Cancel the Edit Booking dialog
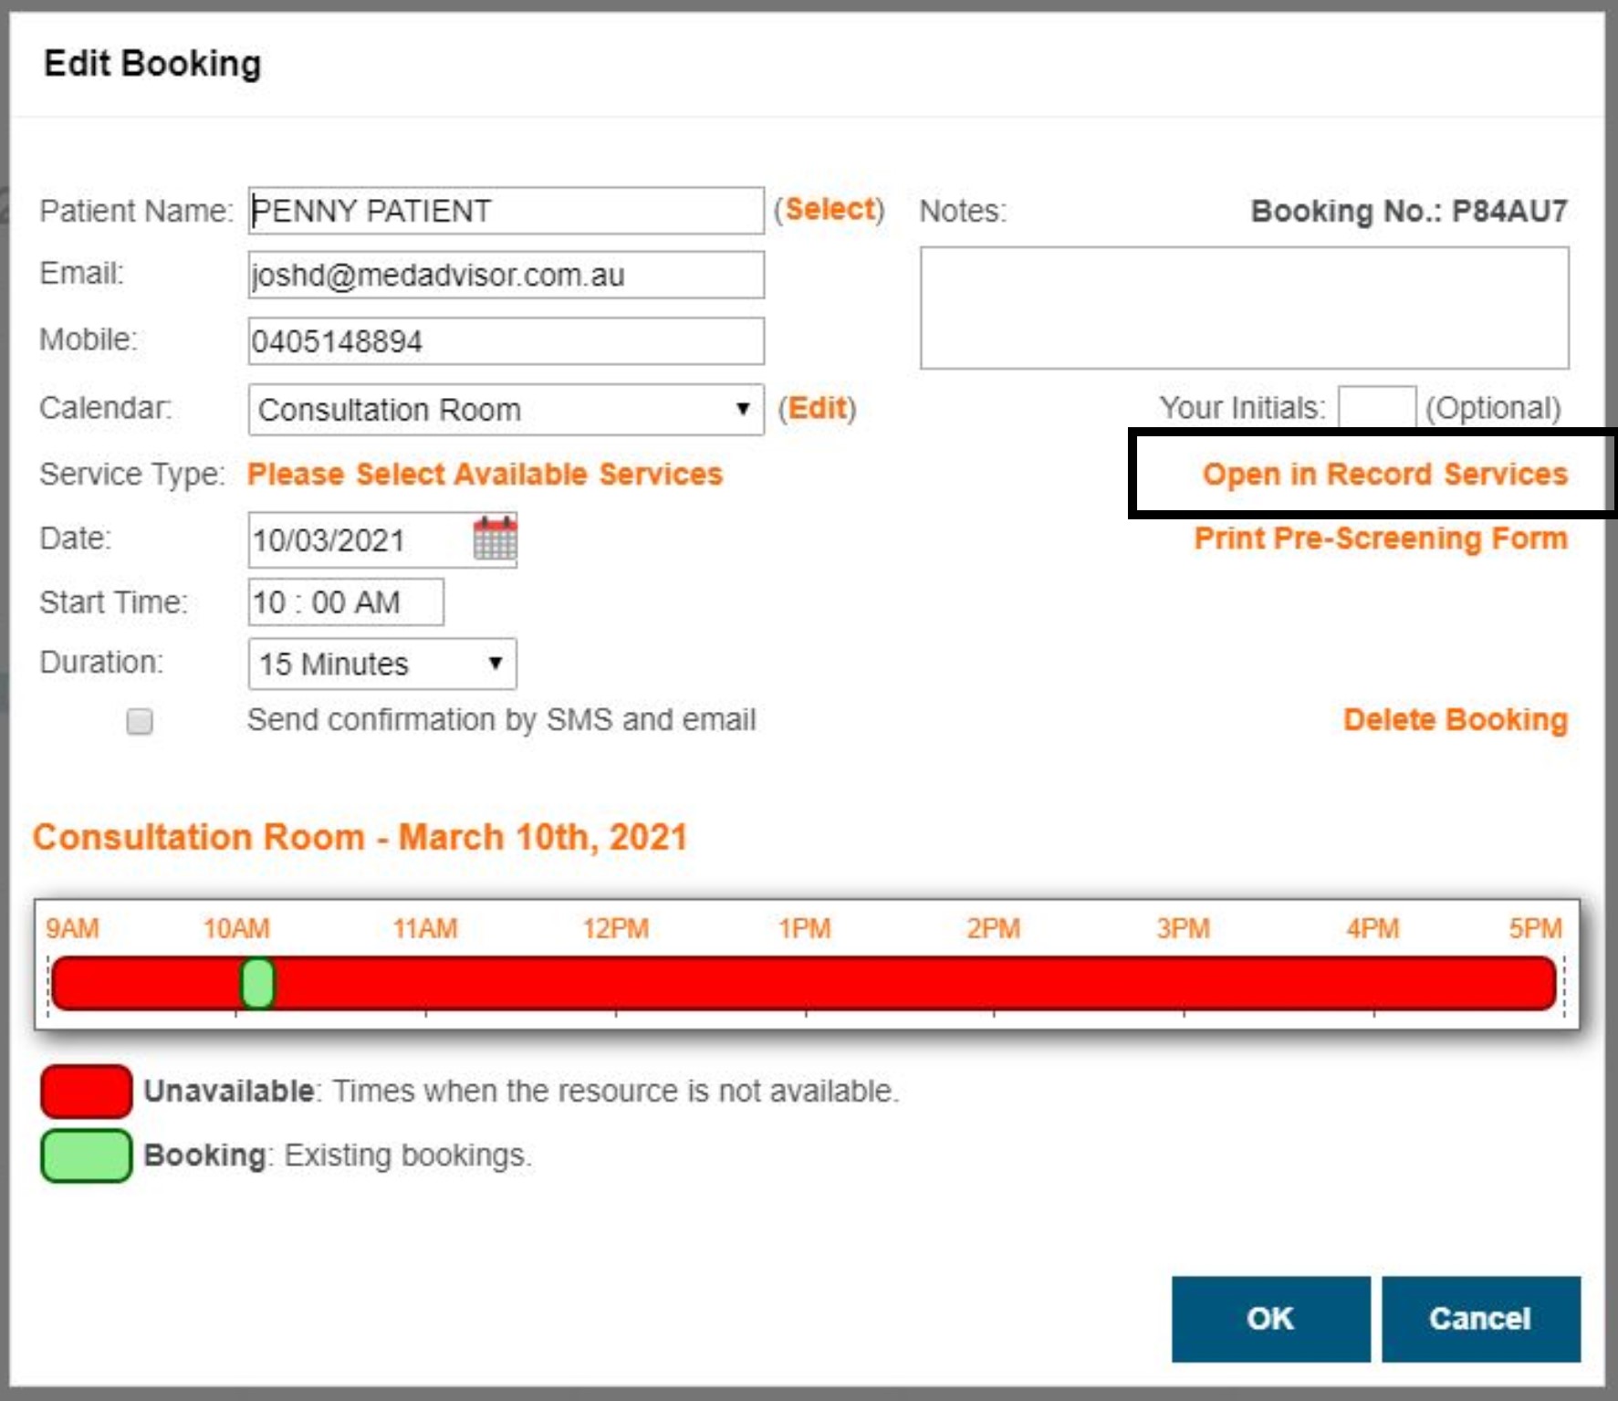Image resolution: width=1618 pixels, height=1401 pixels. click(1480, 1318)
